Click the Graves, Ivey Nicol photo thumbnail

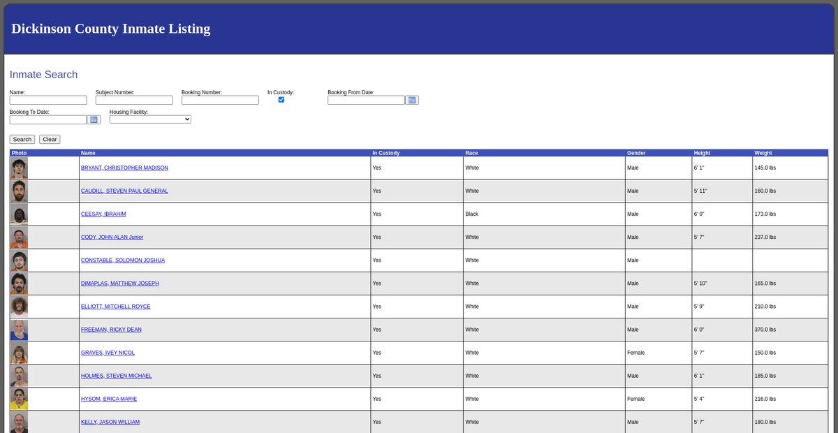click(19, 353)
